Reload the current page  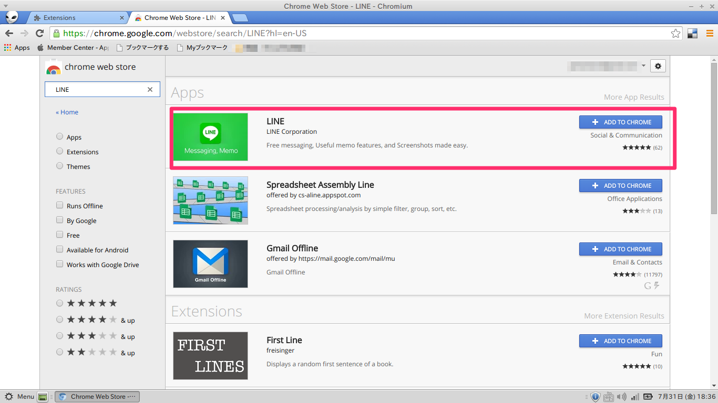click(39, 33)
